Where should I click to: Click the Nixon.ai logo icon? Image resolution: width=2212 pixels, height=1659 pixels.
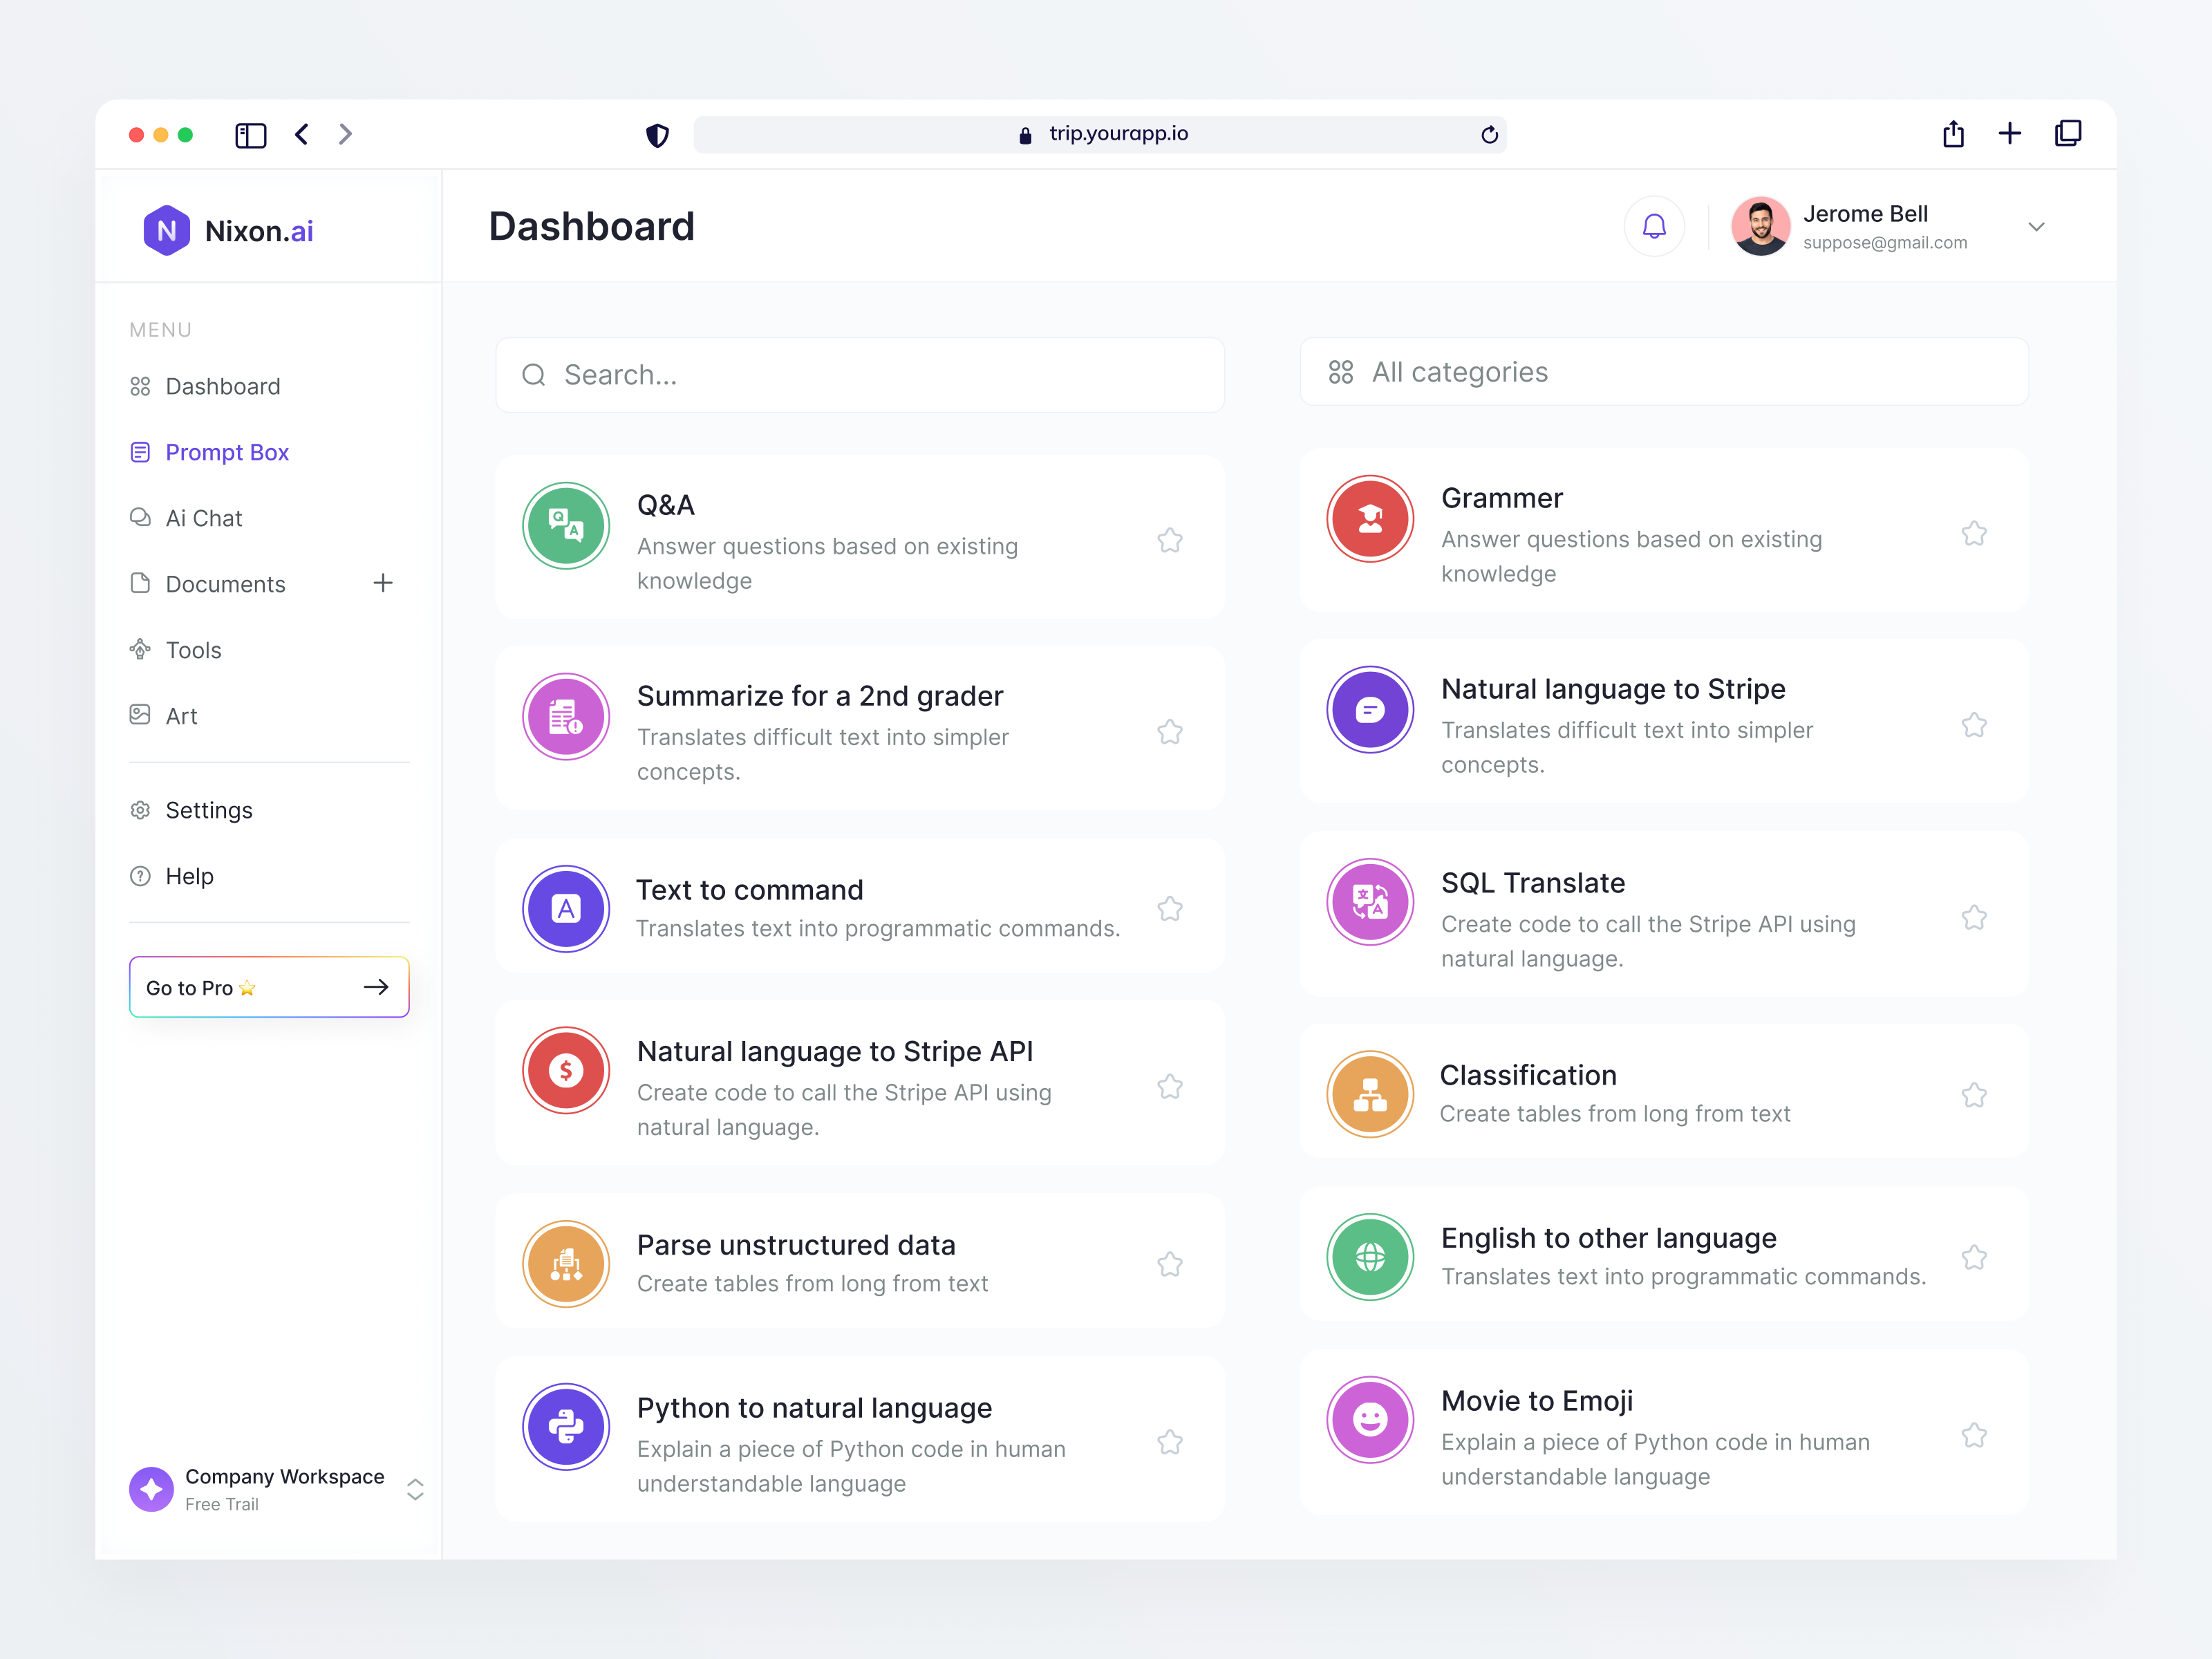point(167,230)
